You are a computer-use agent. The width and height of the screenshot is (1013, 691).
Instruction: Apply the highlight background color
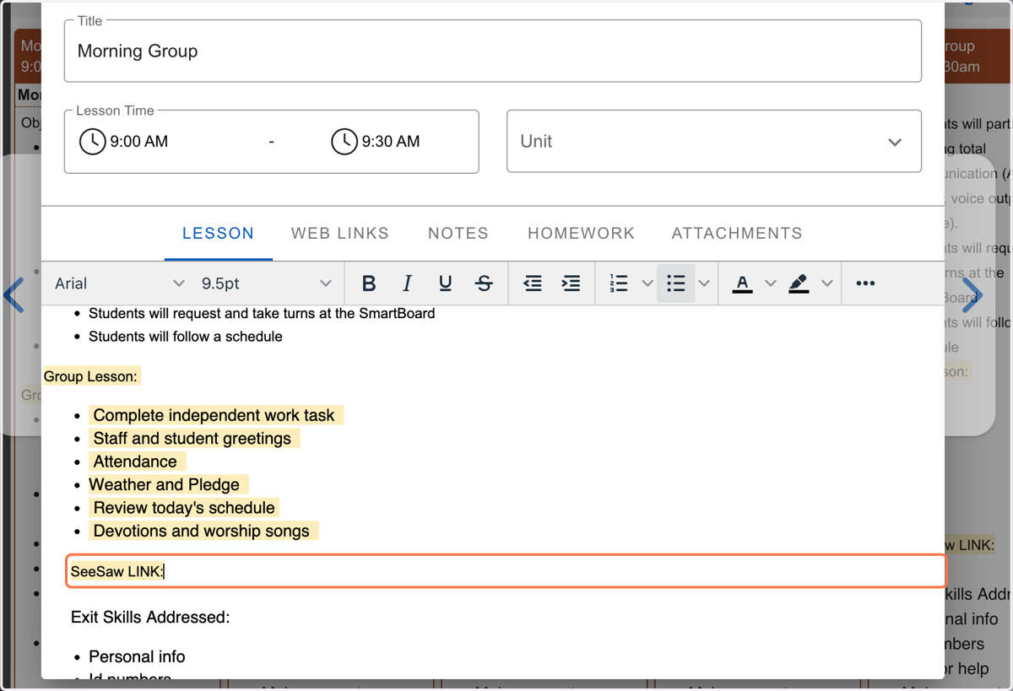click(799, 283)
